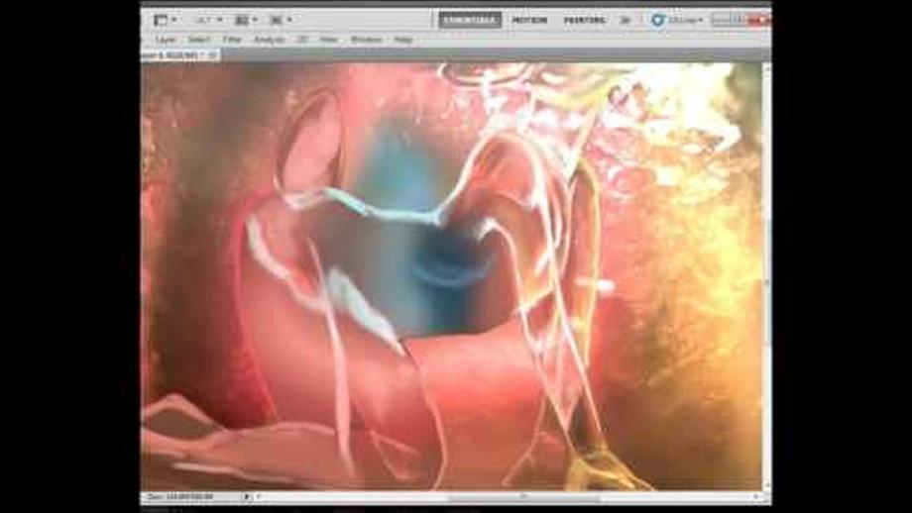Click the artwork canvas image
Viewport: 912px width, 513px height.
tap(451, 276)
